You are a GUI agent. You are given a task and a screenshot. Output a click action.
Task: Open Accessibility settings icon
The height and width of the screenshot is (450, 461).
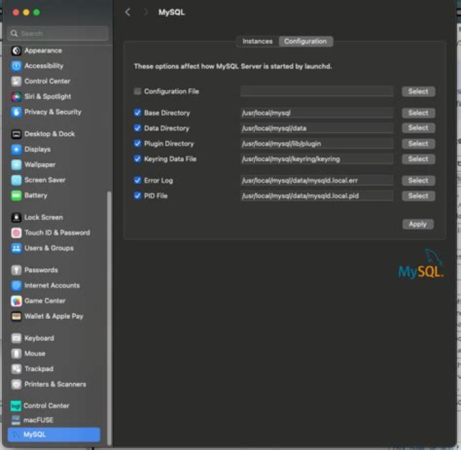tap(17, 66)
